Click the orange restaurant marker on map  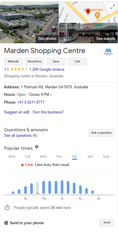[x=97, y=15]
